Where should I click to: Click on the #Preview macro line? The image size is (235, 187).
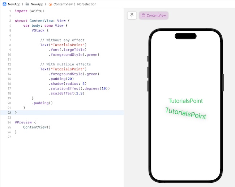25,122
